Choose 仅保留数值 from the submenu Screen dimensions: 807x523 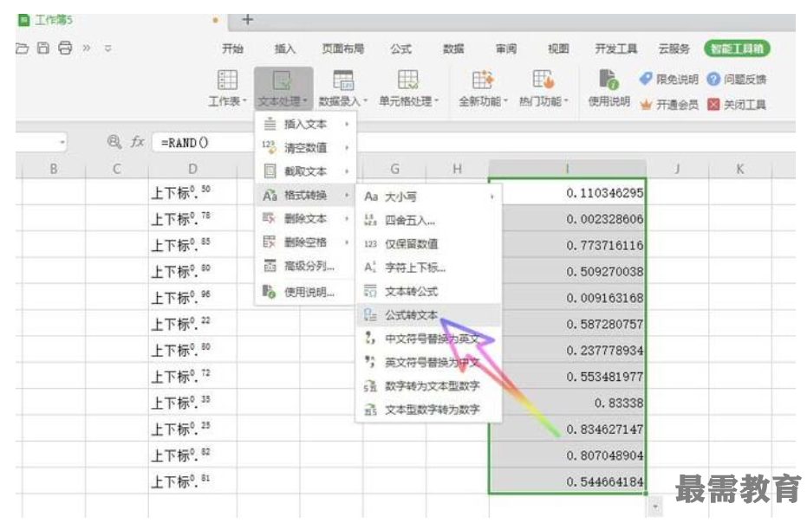[x=429, y=244]
